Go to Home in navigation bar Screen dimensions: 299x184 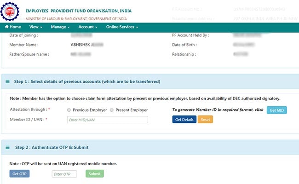click(x=12, y=27)
